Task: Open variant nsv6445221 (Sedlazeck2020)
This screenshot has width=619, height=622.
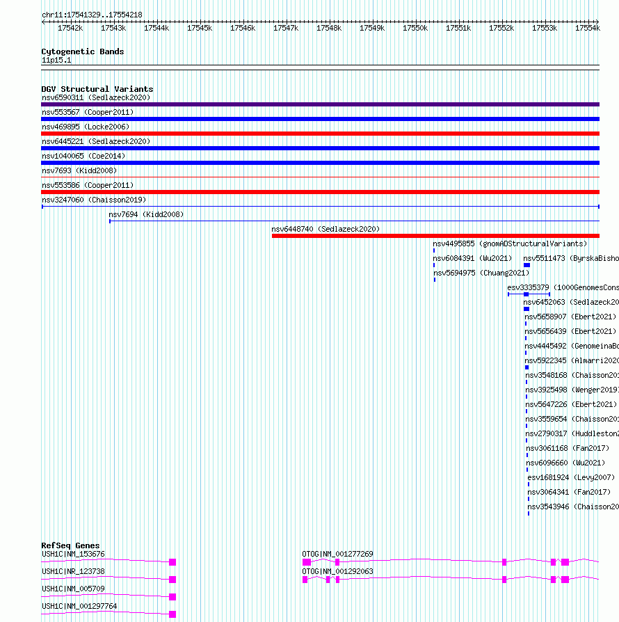Action: pyautogui.click(x=96, y=142)
